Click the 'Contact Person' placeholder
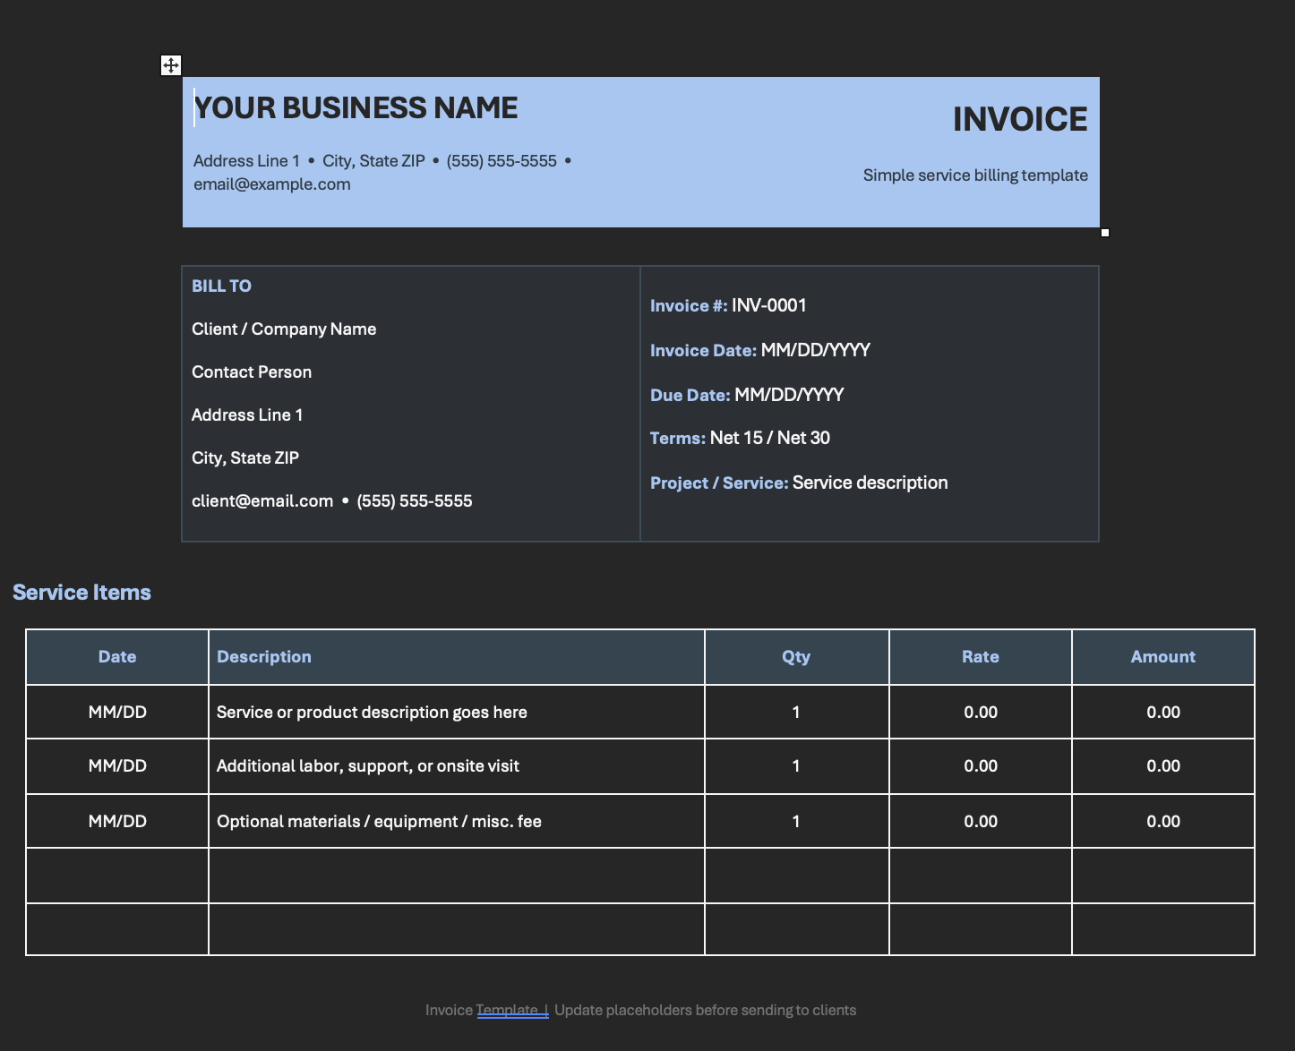 pos(252,372)
